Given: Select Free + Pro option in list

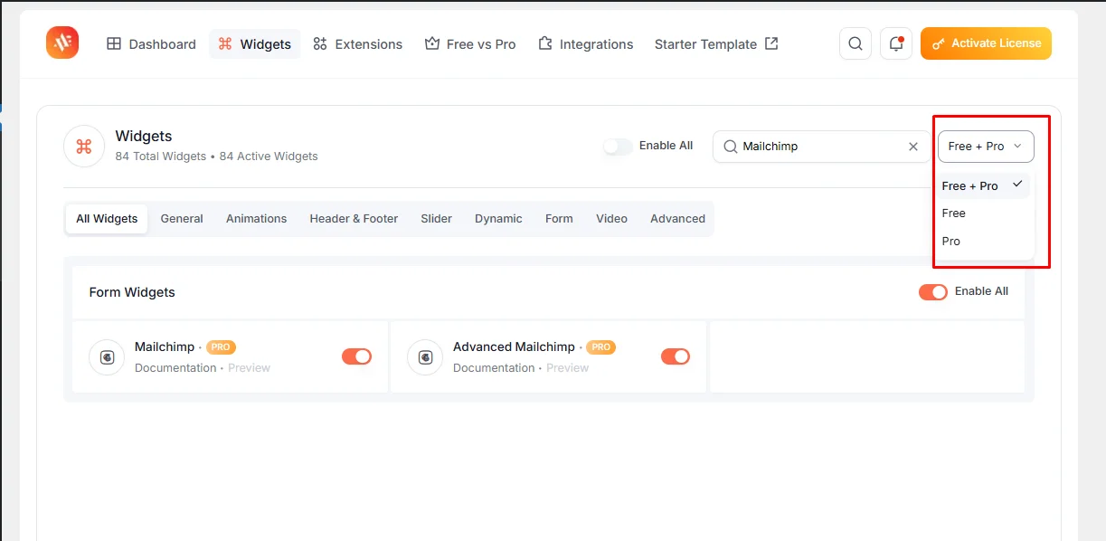Looking at the screenshot, I should click(982, 185).
